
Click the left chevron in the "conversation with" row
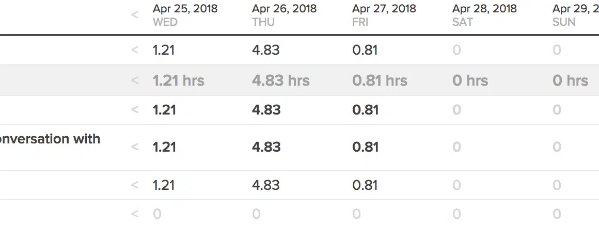[x=135, y=147]
